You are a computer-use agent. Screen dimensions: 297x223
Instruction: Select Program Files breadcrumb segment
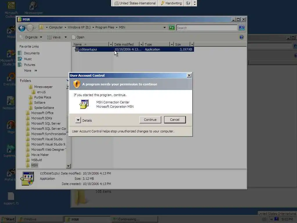(104, 27)
